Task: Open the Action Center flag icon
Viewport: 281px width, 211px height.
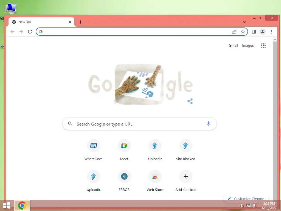Action: coord(255,206)
